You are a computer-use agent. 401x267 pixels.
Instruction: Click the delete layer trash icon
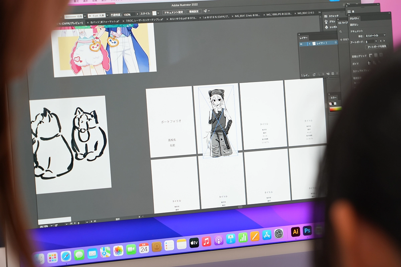(337, 74)
